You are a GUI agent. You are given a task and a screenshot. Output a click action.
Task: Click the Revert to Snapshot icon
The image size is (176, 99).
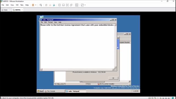[50, 5]
